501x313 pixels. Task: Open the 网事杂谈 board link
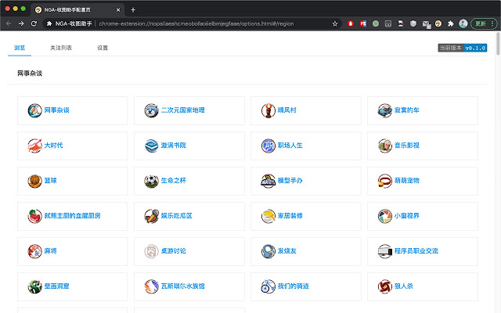coord(56,110)
